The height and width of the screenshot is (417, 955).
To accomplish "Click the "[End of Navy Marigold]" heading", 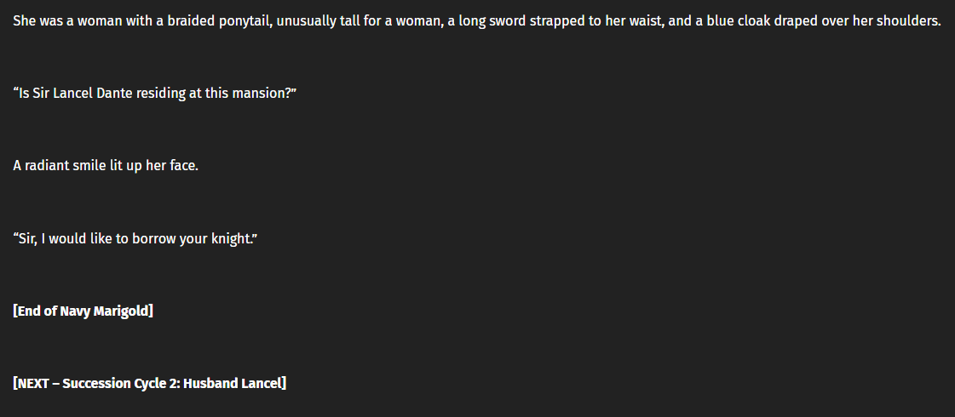I will click(83, 311).
